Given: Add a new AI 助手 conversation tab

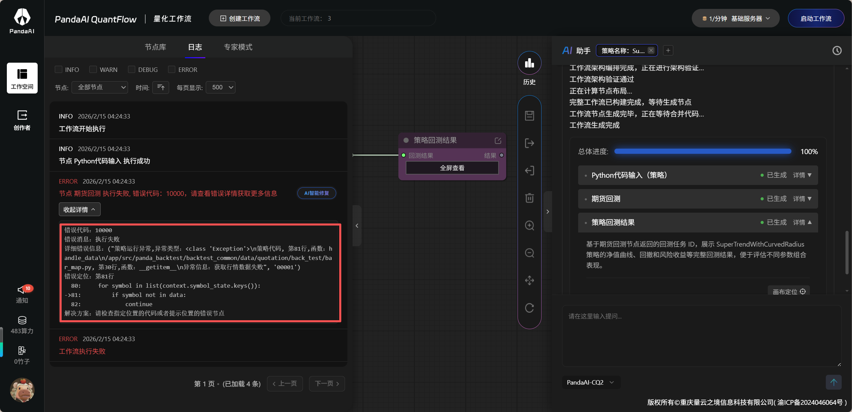Looking at the screenshot, I should click(668, 51).
